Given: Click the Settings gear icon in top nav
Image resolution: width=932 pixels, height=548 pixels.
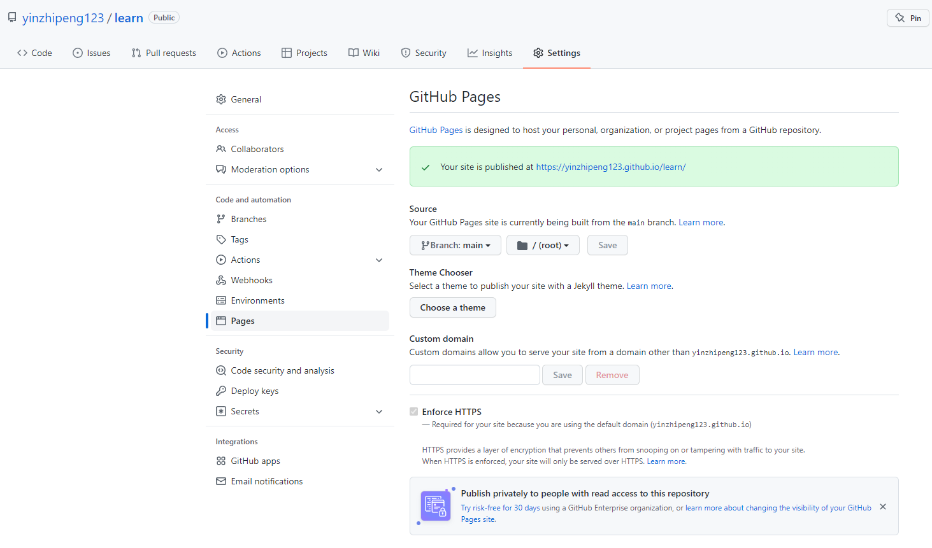Looking at the screenshot, I should (x=538, y=53).
